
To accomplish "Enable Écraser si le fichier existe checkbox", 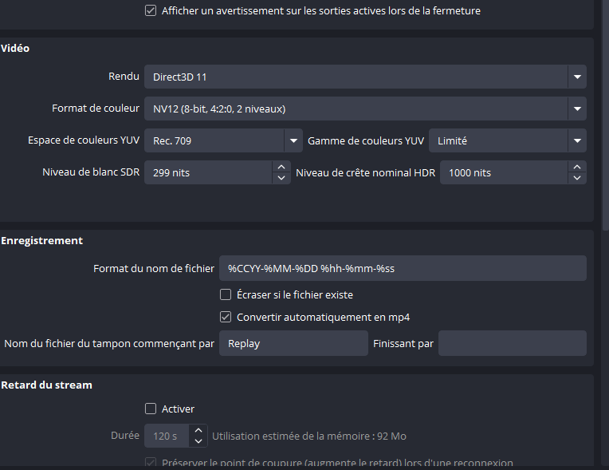I will point(226,294).
